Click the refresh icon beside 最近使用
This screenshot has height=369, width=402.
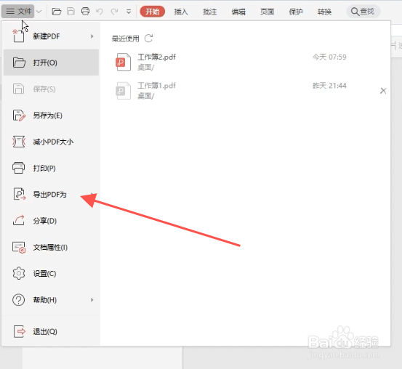pos(149,38)
